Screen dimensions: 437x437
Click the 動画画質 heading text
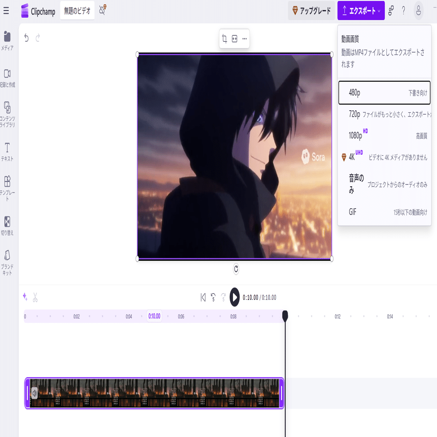click(x=350, y=39)
